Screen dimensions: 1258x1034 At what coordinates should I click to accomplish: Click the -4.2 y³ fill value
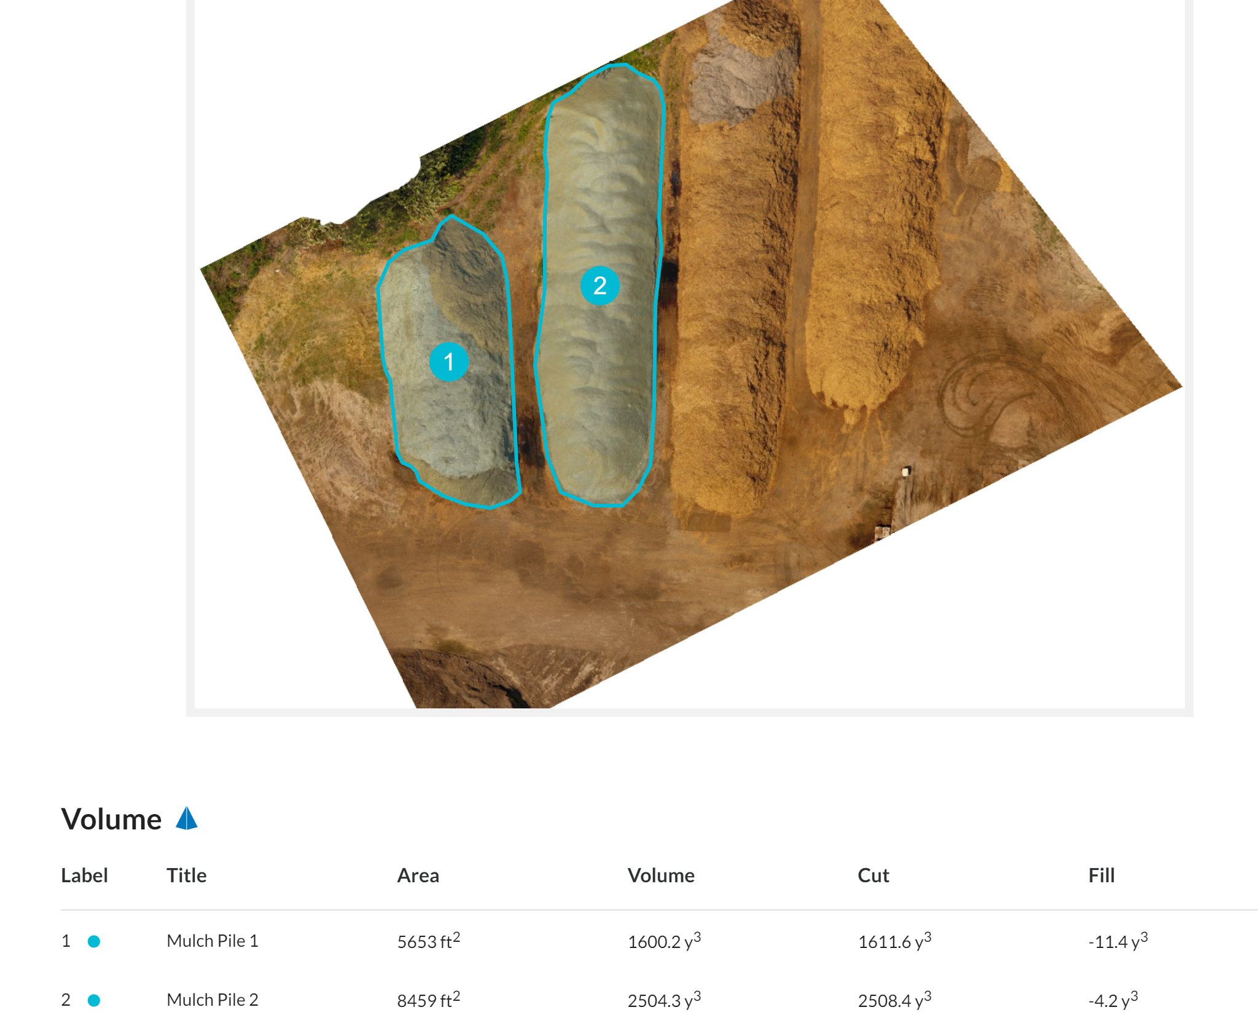pos(1112,1000)
